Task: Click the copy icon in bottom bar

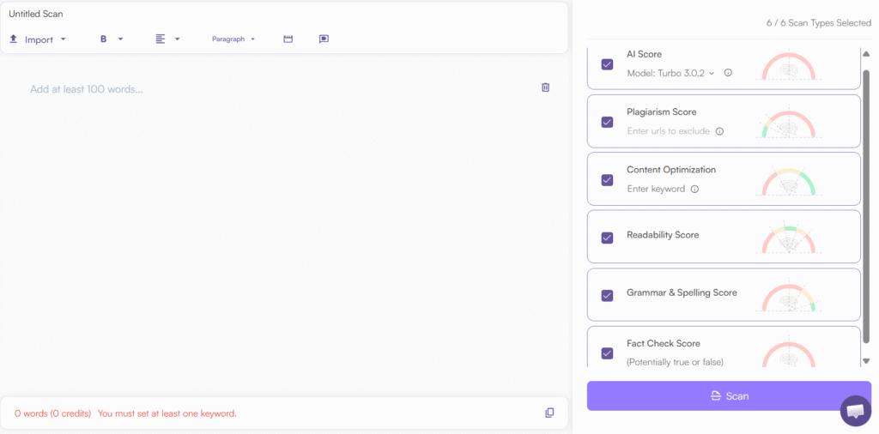Action: click(549, 413)
